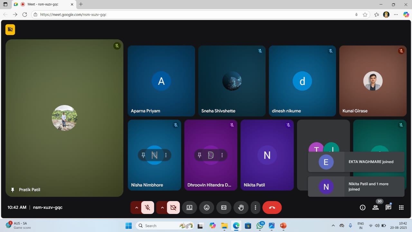
Task: Toggle the microphone mute button
Action: [148, 208]
